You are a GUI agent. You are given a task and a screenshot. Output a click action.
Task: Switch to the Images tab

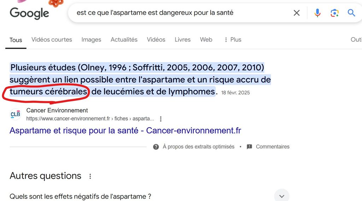pyautogui.click(x=91, y=39)
